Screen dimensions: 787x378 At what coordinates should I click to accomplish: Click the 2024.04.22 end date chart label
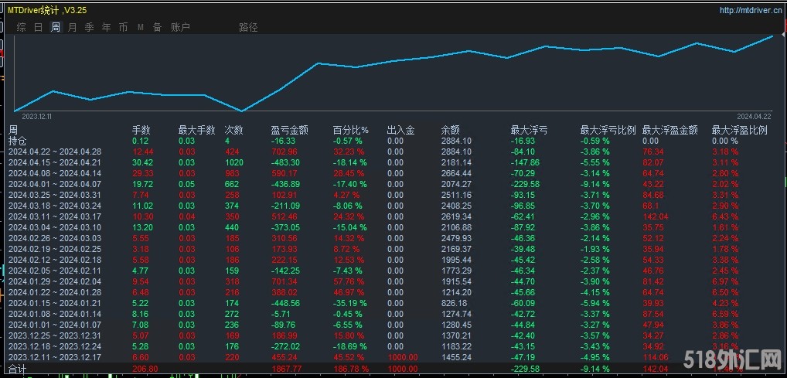(754, 116)
